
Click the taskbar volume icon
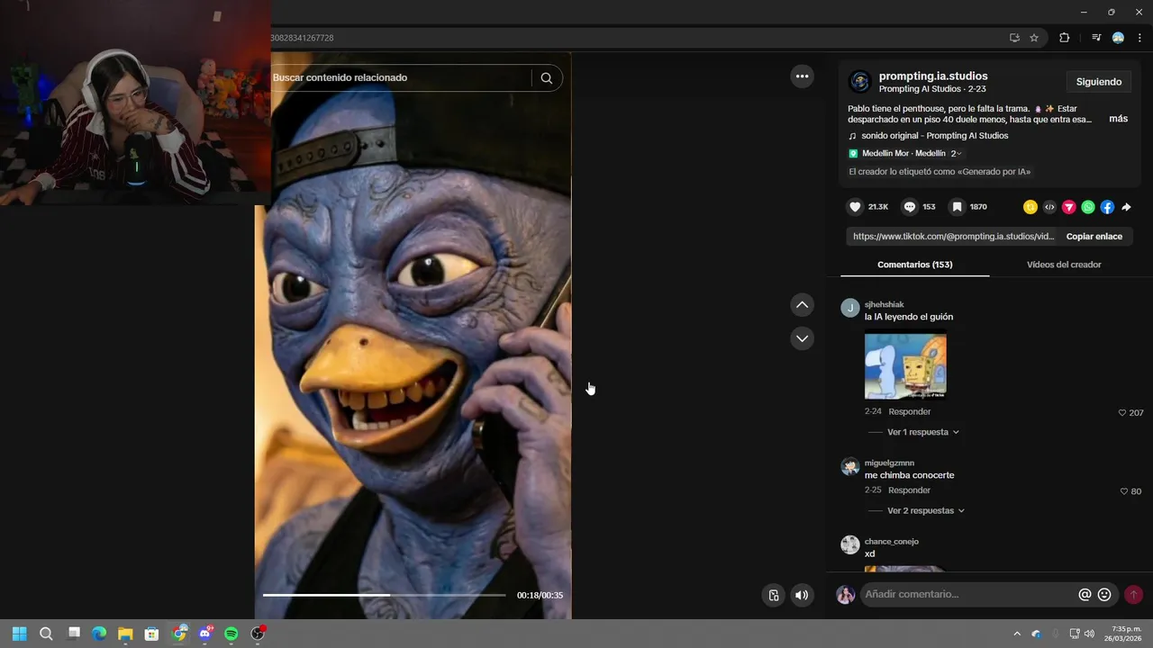pos(1089,634)
